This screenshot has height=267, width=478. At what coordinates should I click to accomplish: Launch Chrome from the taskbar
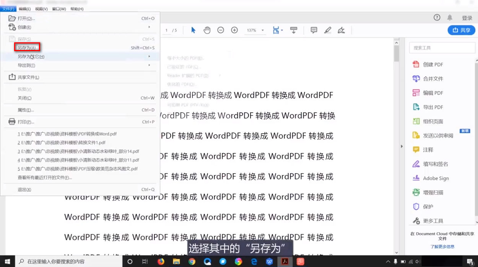[x=192, y=262]
